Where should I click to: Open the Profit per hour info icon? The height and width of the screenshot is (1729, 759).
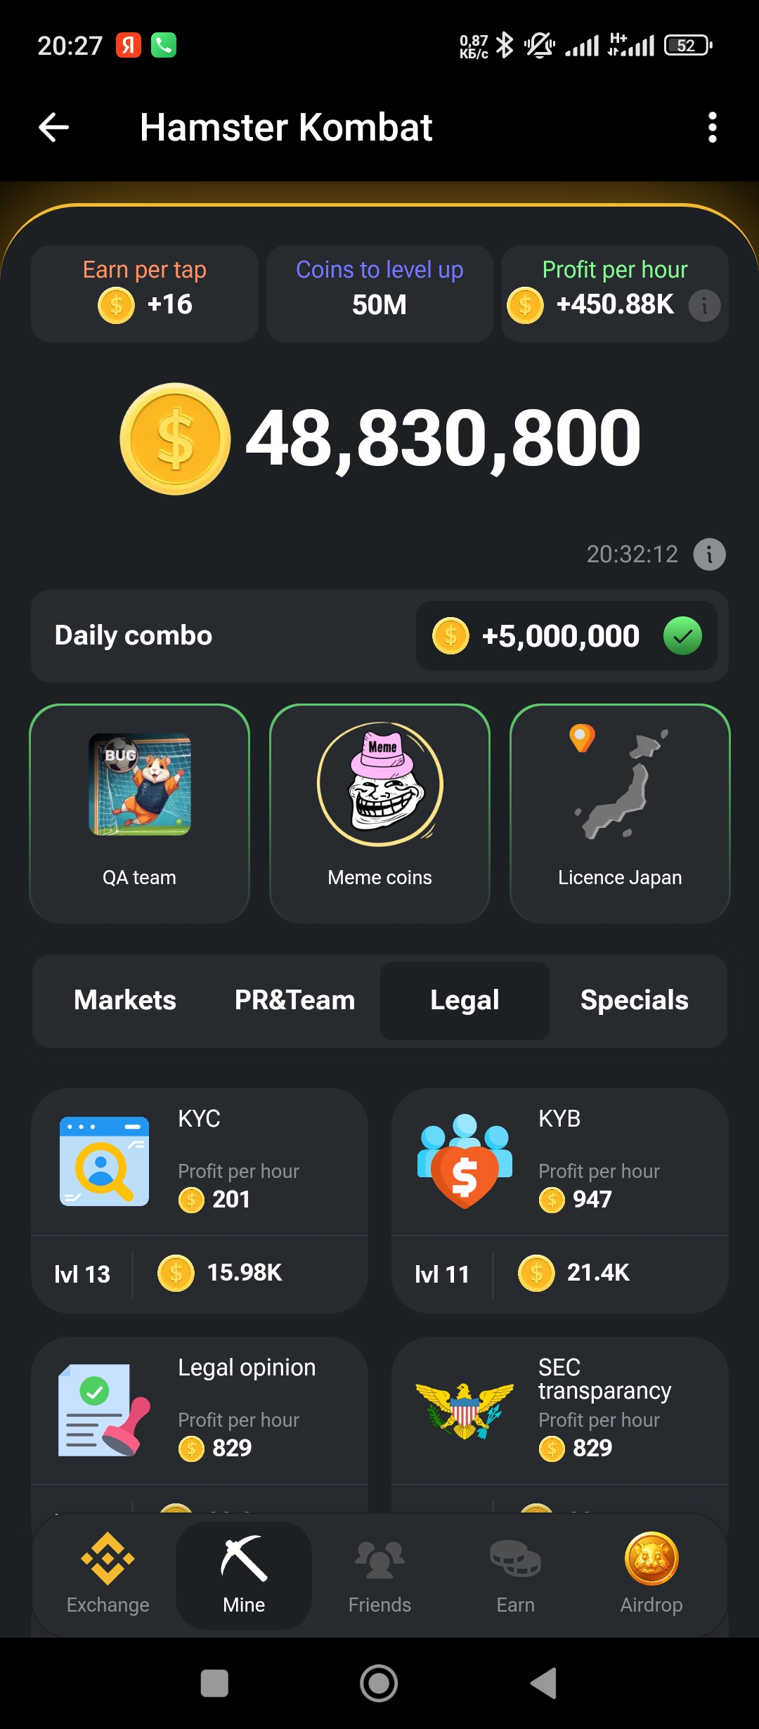(704, 306)
